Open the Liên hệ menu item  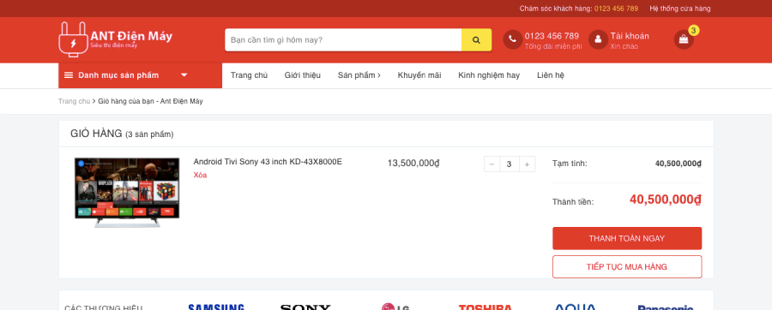551,75
